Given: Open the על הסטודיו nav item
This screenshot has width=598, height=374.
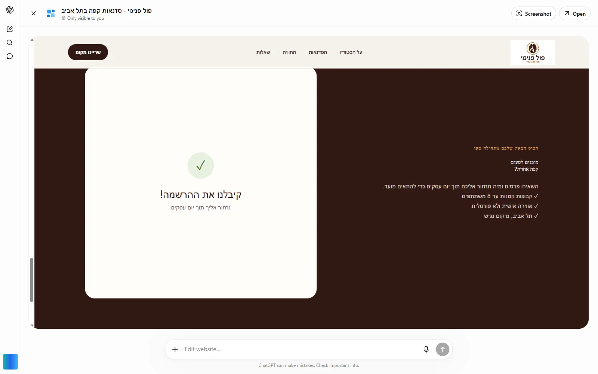Looking at the screenshot, I should coord(351,52).
